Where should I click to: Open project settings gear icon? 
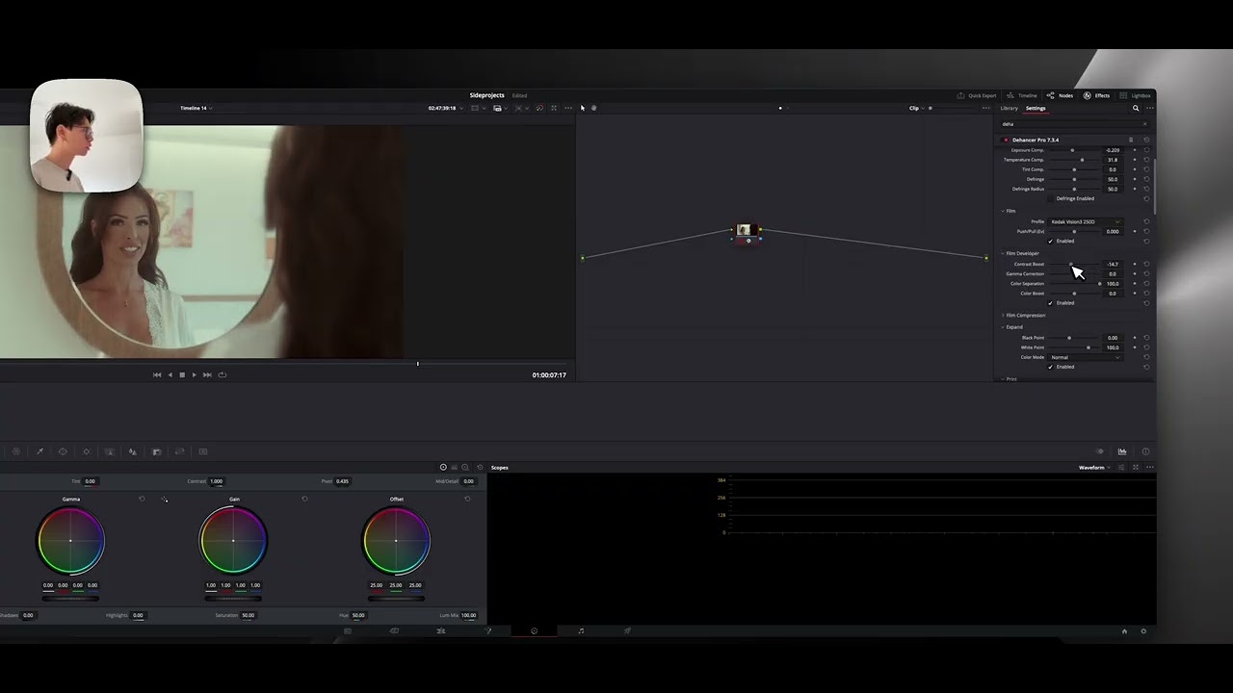tap(1143, 631)
